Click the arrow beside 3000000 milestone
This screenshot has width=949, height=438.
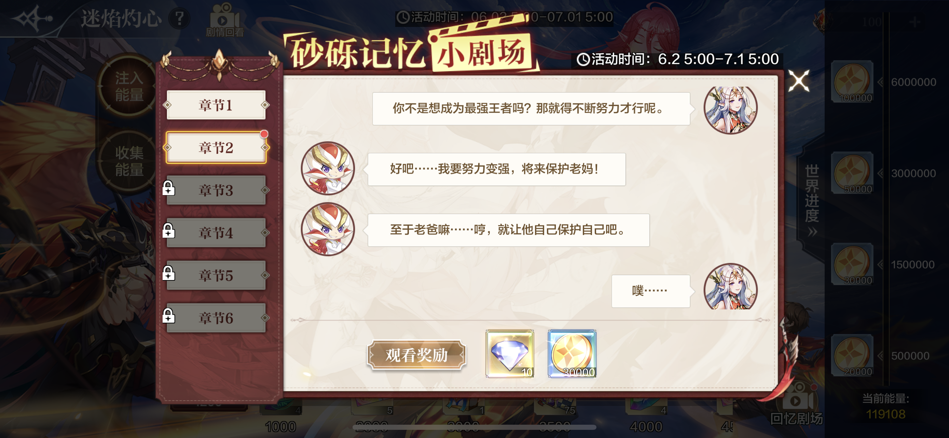click(881, 173)
